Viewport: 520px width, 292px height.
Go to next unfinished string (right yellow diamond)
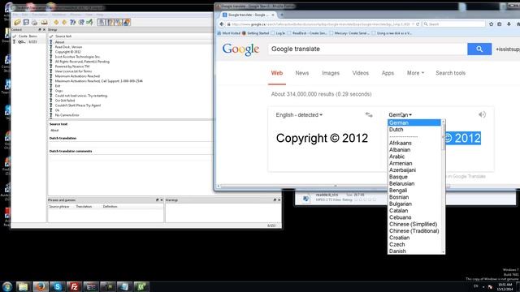(64, 22)
